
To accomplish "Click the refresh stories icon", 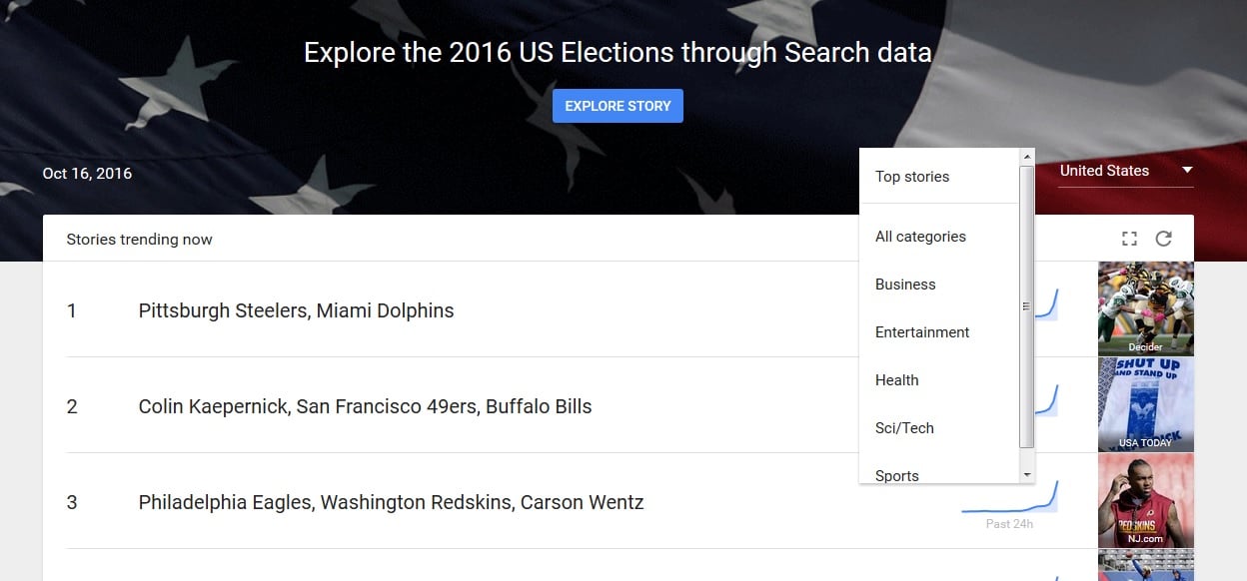I will (1163, 239).
